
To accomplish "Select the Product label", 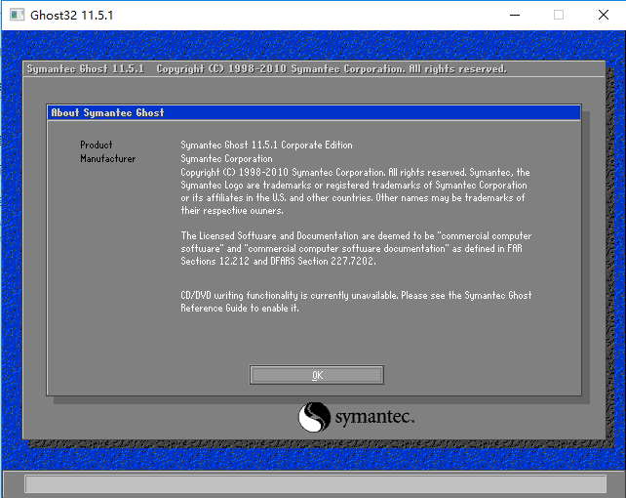I will point(96,145).
